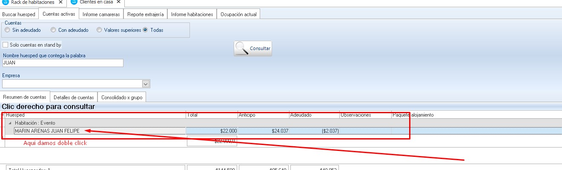562x170 pixels.
Task: Click the magnifying glass Consultar icon
Action: point(242,48)
